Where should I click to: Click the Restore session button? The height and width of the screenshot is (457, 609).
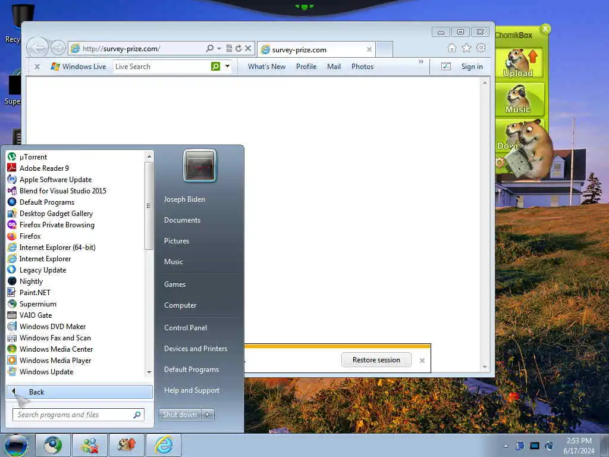(x=376, y=360)
